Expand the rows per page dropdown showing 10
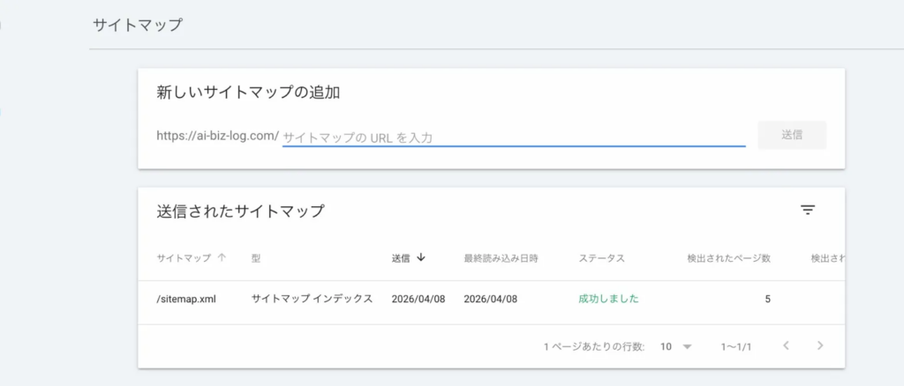 (x=676, y=346)
